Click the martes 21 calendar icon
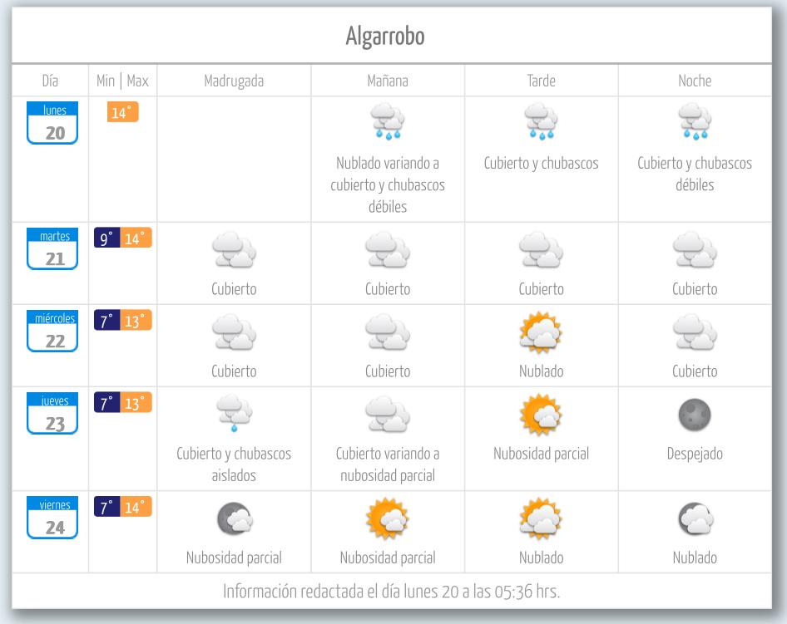 point(52,248)
